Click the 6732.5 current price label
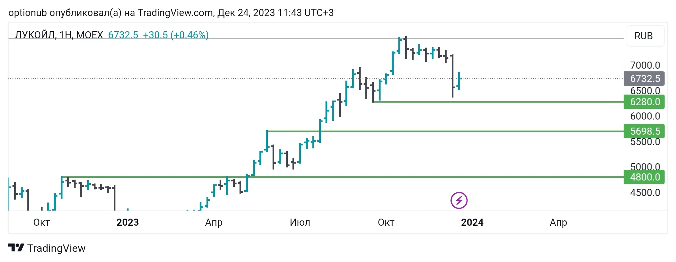This screenshot has width=676, height=262. tap(644, 79)
